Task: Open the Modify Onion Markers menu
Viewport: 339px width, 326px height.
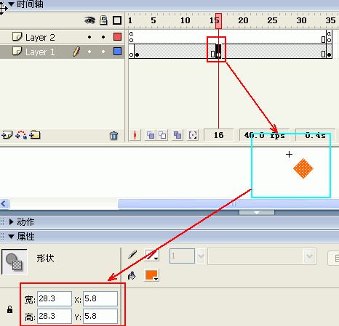Action: point(193,135)
